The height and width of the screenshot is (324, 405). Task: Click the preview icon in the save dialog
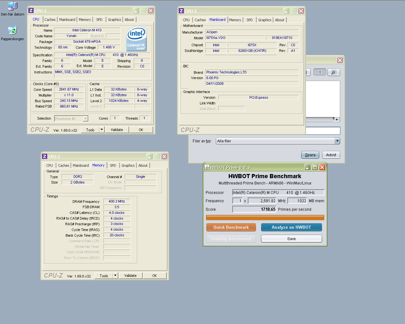(x=334, y=72)
